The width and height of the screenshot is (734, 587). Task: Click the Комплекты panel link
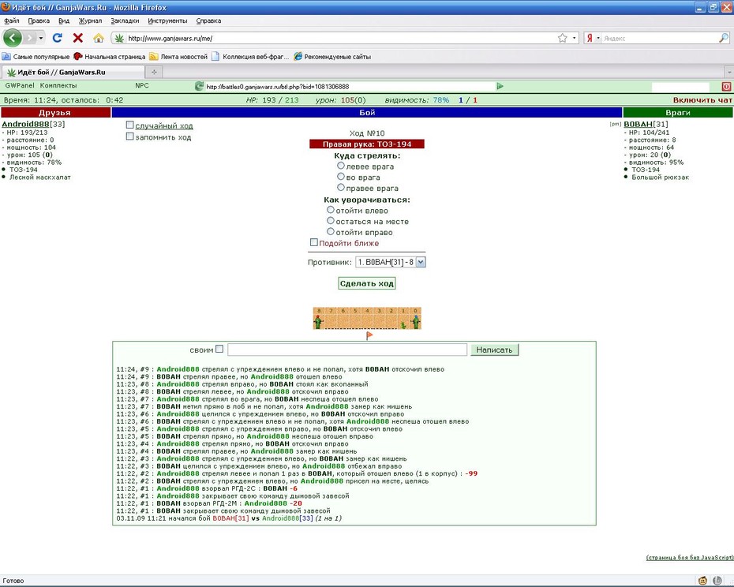point(58,86)
